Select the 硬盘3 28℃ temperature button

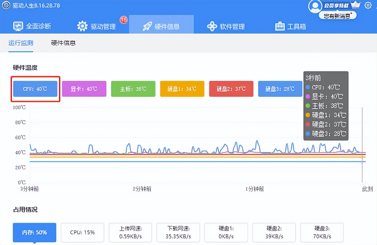pyautogui.click(x=280, y=89)
